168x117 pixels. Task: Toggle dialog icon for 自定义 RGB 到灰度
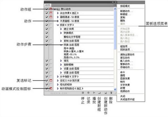click(x=51, y=80)
